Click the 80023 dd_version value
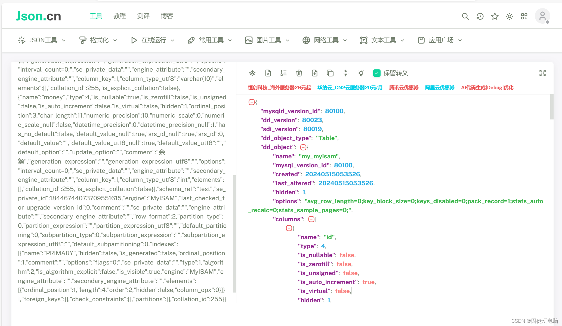 [312, 120]
